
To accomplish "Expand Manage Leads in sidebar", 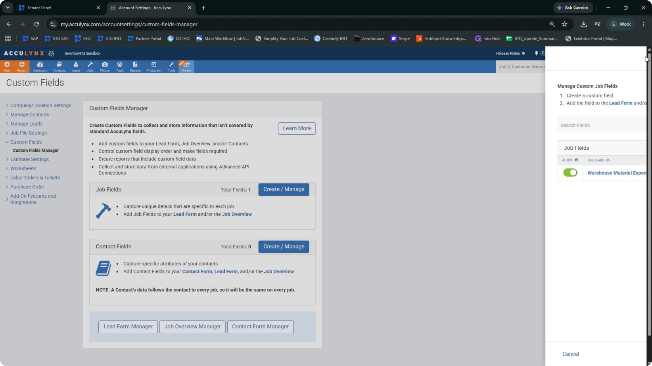I will click(x=24, y=124).
